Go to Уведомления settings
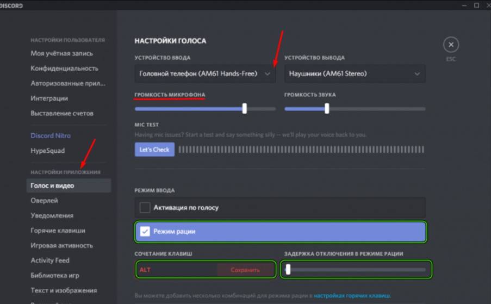The image size is (491, 304). [52, 215]
